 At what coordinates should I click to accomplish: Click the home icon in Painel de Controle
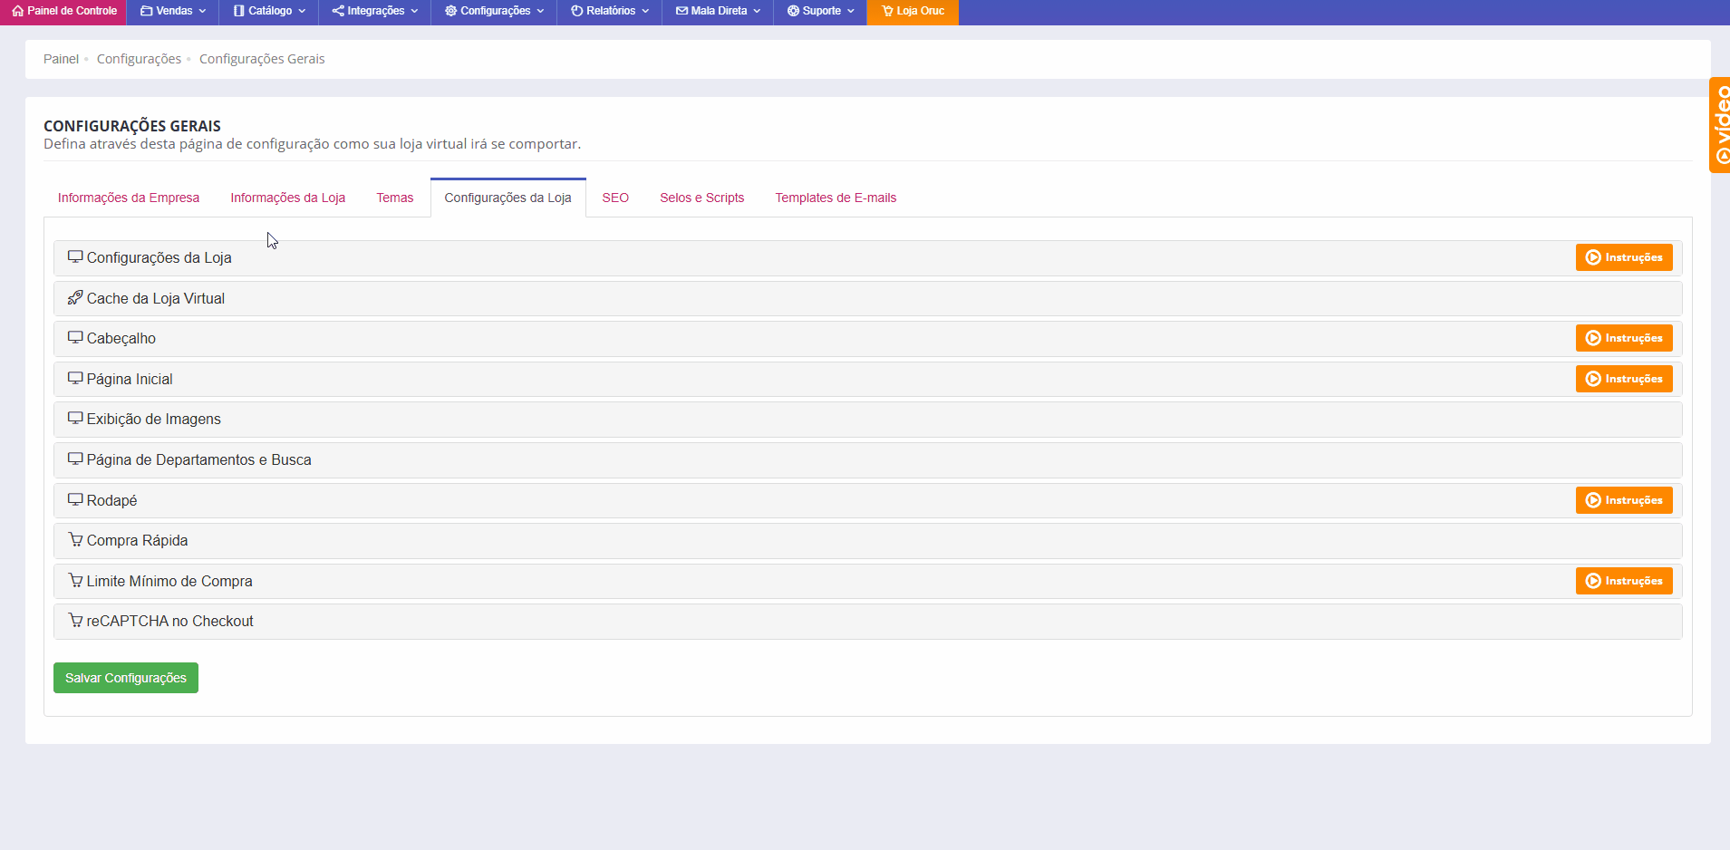coord(17,11)
